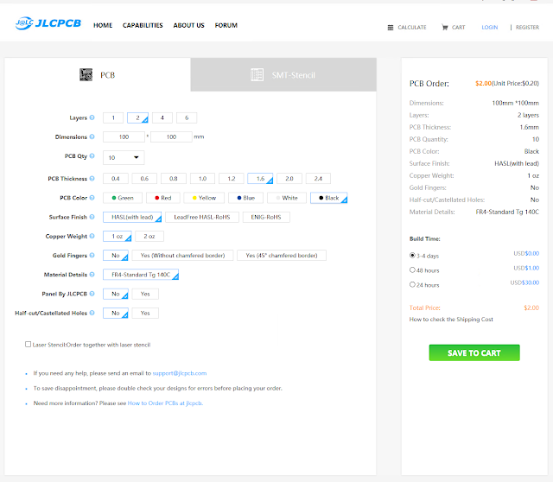This screenshot has height=482, width=553.
Task: Open help icon next to Material Details
Action: click(x=92, y=275)
